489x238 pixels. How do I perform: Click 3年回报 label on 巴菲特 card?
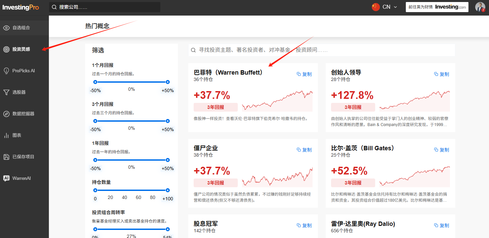(216, 107)
